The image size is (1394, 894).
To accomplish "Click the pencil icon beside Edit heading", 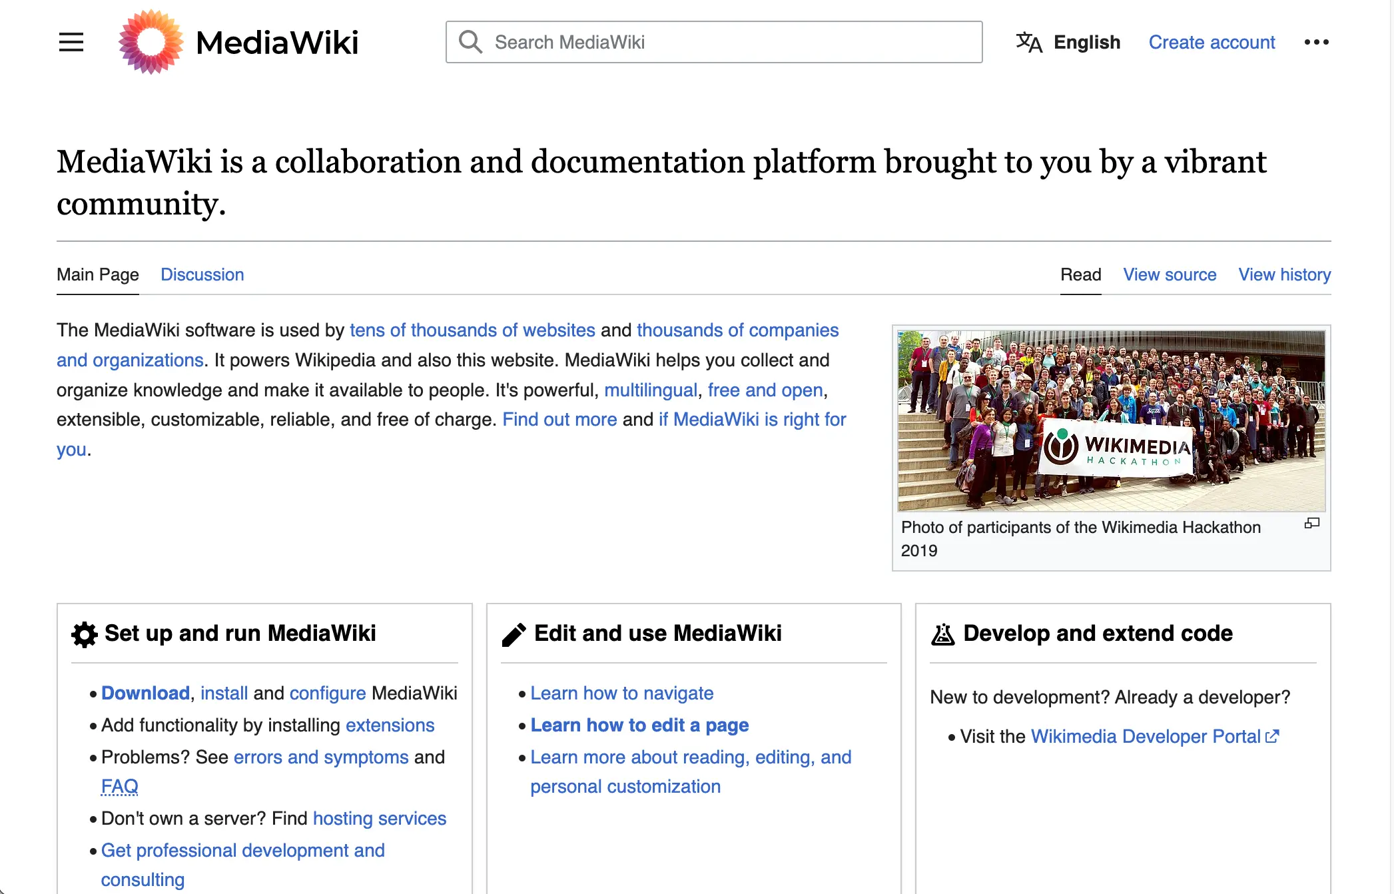I will tap(514, 634).
